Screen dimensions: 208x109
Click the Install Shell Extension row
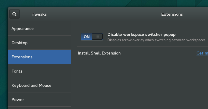[143, 53]
